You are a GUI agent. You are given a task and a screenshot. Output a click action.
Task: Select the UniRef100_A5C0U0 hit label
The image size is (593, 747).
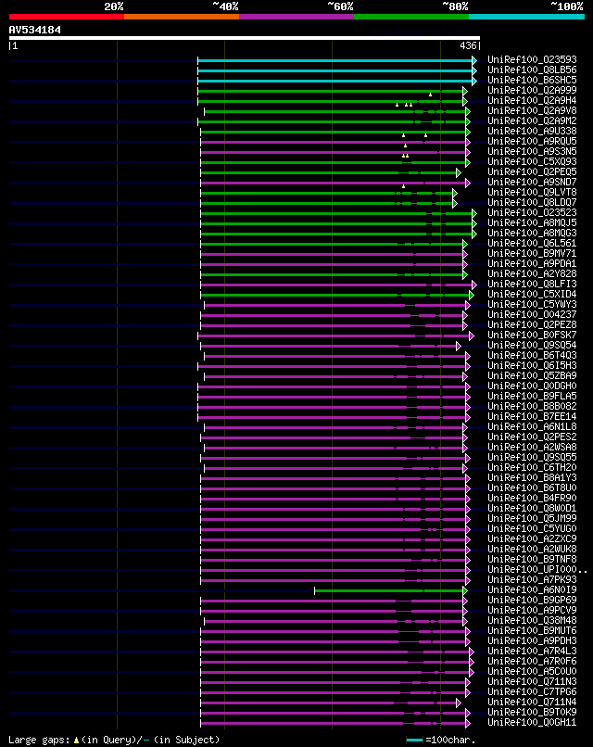(532, 672)
